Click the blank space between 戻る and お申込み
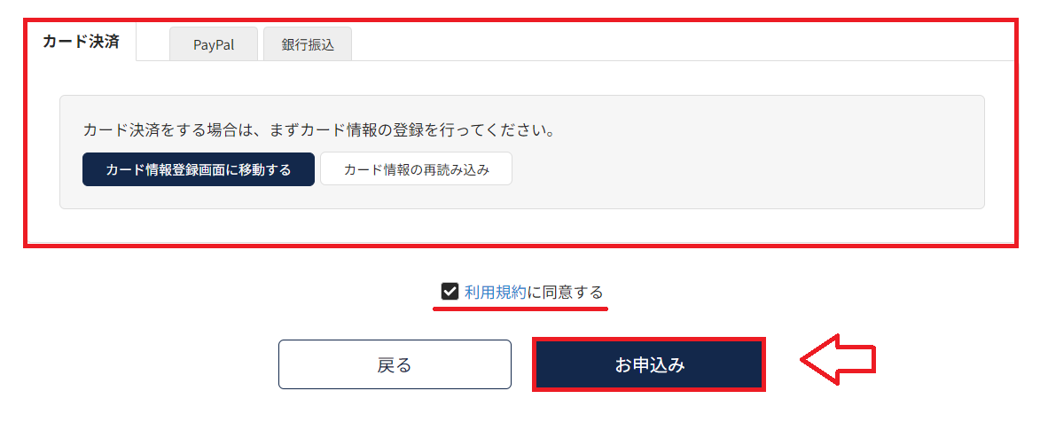The height and width of the screenshot is (430, 1040). click(x=522, y=364)
